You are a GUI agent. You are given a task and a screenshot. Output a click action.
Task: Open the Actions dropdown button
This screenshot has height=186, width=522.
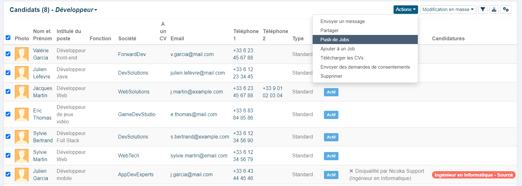pos(406,9)
